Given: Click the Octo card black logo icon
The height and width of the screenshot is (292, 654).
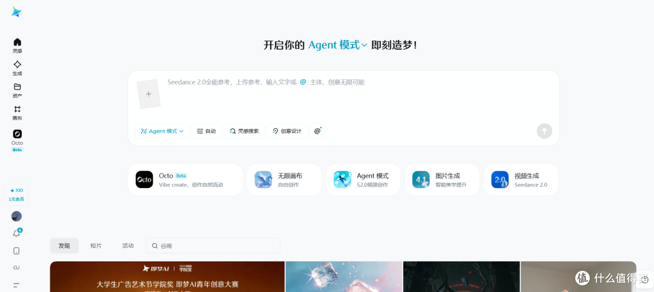Looking at the screenshot, I should pyautogui.click(x=144, y=180).
